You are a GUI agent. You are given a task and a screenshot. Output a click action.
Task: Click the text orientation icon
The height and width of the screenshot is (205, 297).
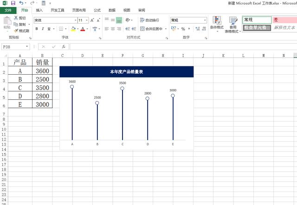pyautogui.click(x=128, y=20)
